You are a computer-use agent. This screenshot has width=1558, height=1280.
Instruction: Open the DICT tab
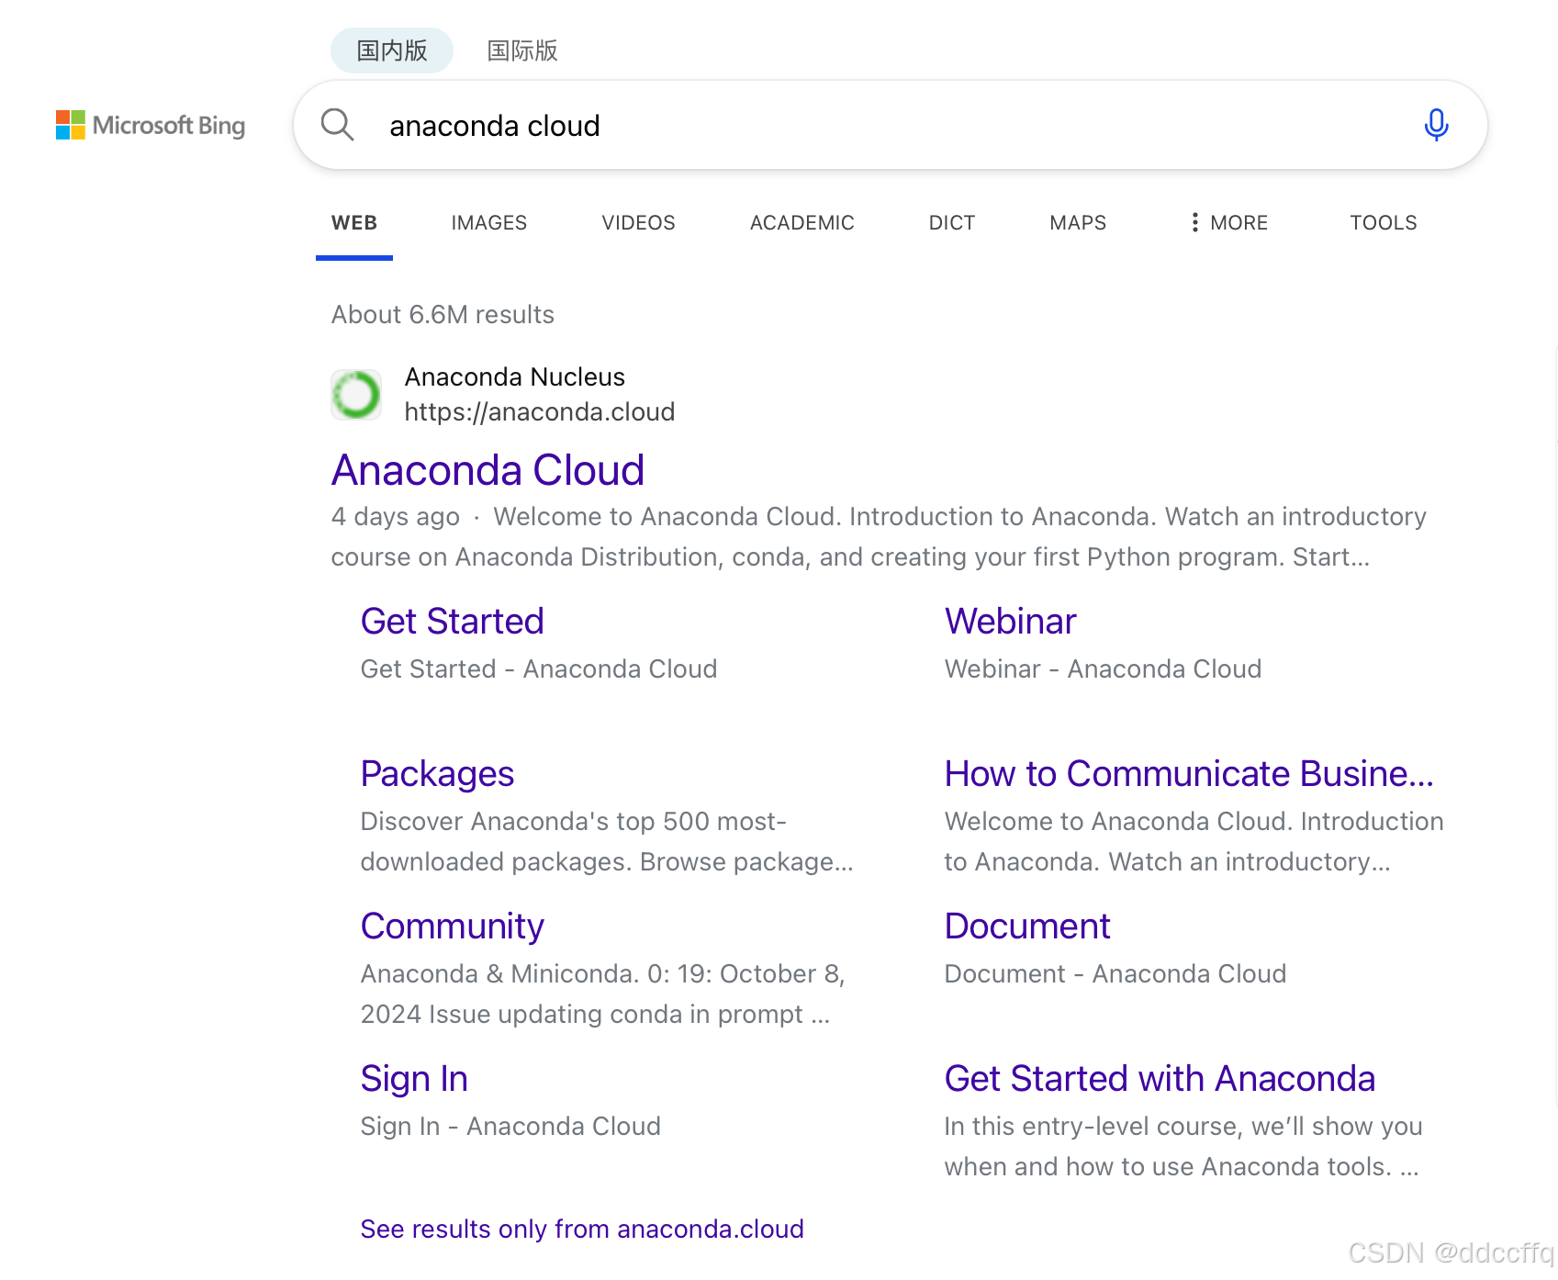[952, 222]
